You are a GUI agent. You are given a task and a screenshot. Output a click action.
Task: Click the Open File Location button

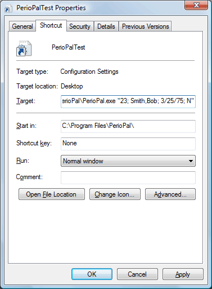point(52,194)
